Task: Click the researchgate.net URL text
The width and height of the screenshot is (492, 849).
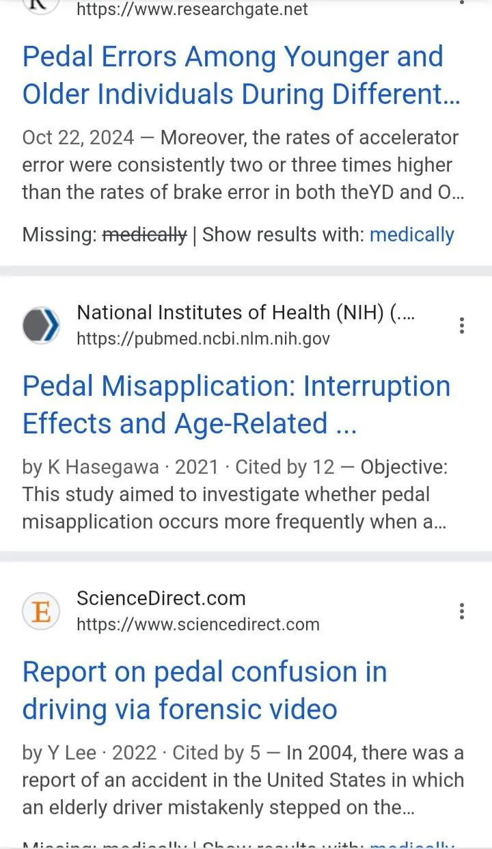Action: 192,10
